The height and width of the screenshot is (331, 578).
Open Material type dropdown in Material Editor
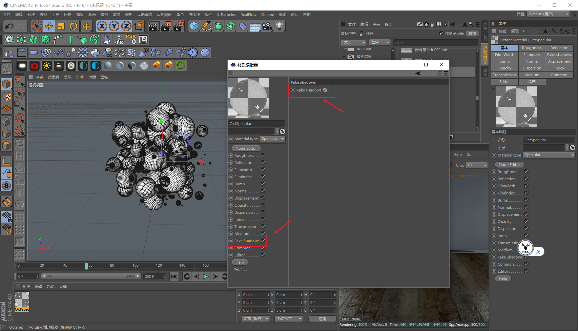[x=272, y=139]
